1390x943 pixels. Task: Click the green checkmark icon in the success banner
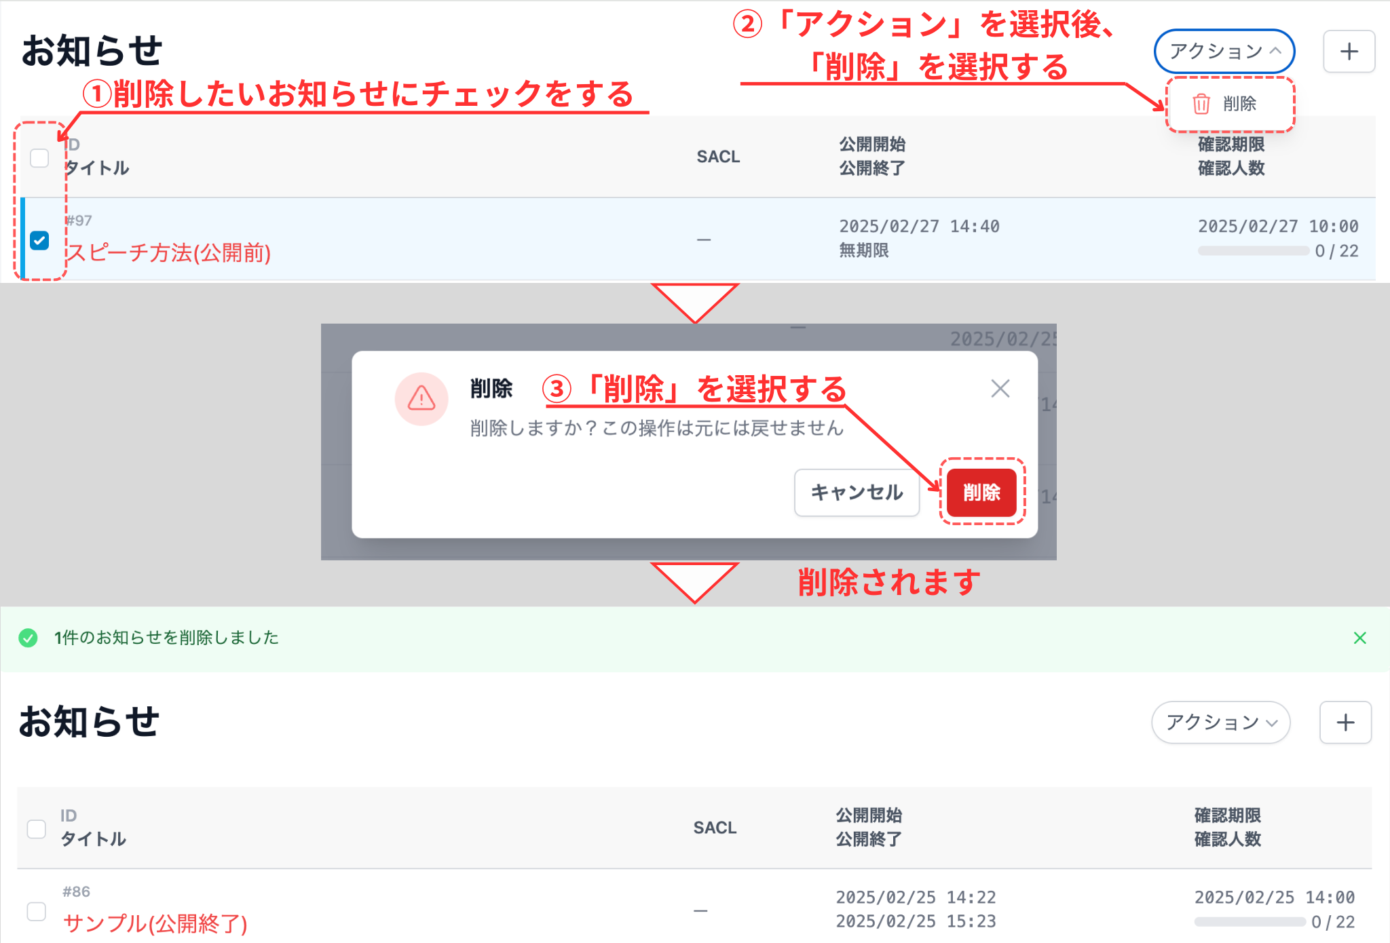28,637
